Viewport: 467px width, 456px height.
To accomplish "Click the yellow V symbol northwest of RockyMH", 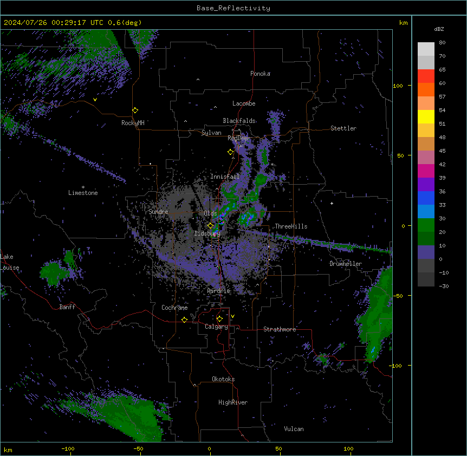I will (x=95, y=100).
